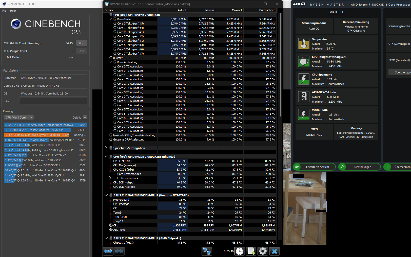Screen dimensions: 411x257
Task: Click the blue X icon in HWiNFO toolbar
Action: pyautogui.click(x=275, y=251)
